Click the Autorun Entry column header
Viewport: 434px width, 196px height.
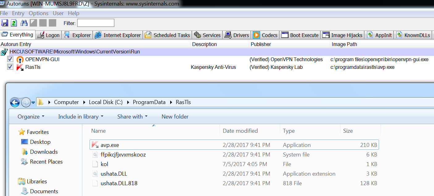click(95, 44)
